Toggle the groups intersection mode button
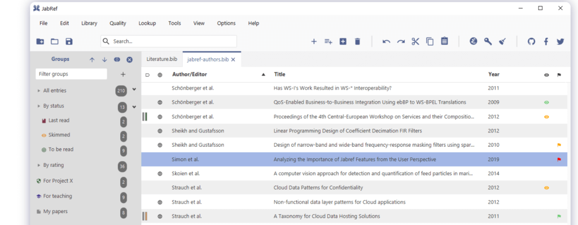Screen dimensions: 578x225 pyautogui.click(x=117, y=60)
